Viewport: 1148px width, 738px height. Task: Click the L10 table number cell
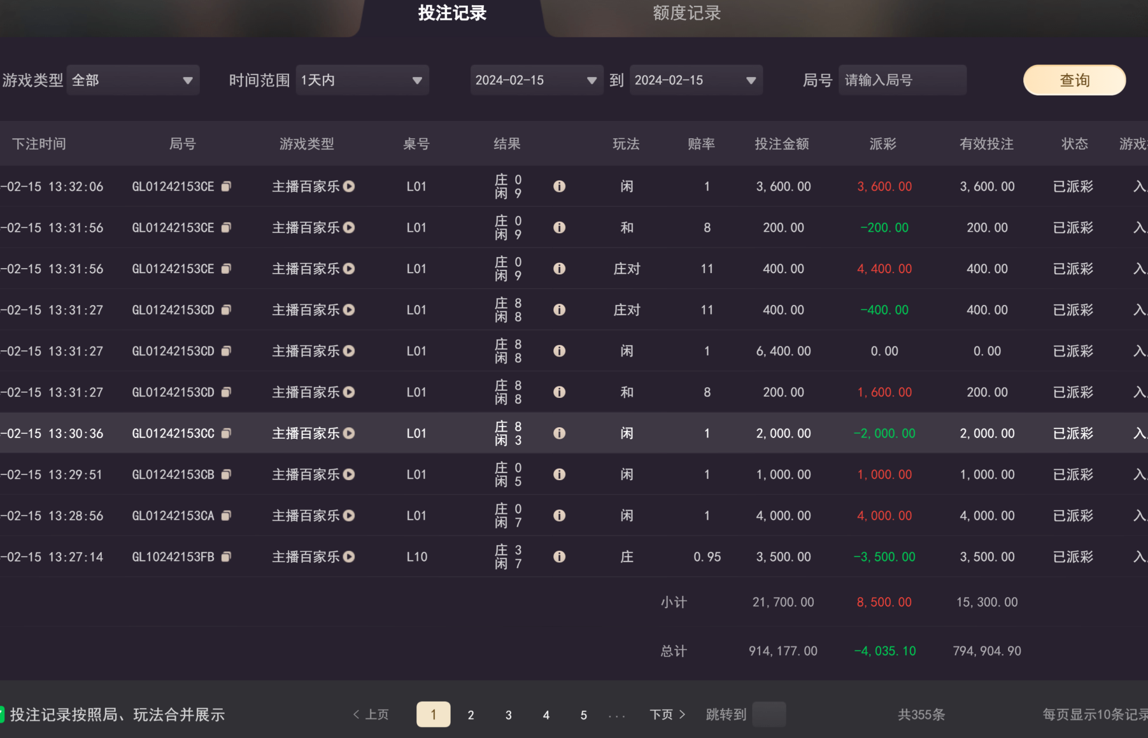pyautogui.click(x=417, y=557)
